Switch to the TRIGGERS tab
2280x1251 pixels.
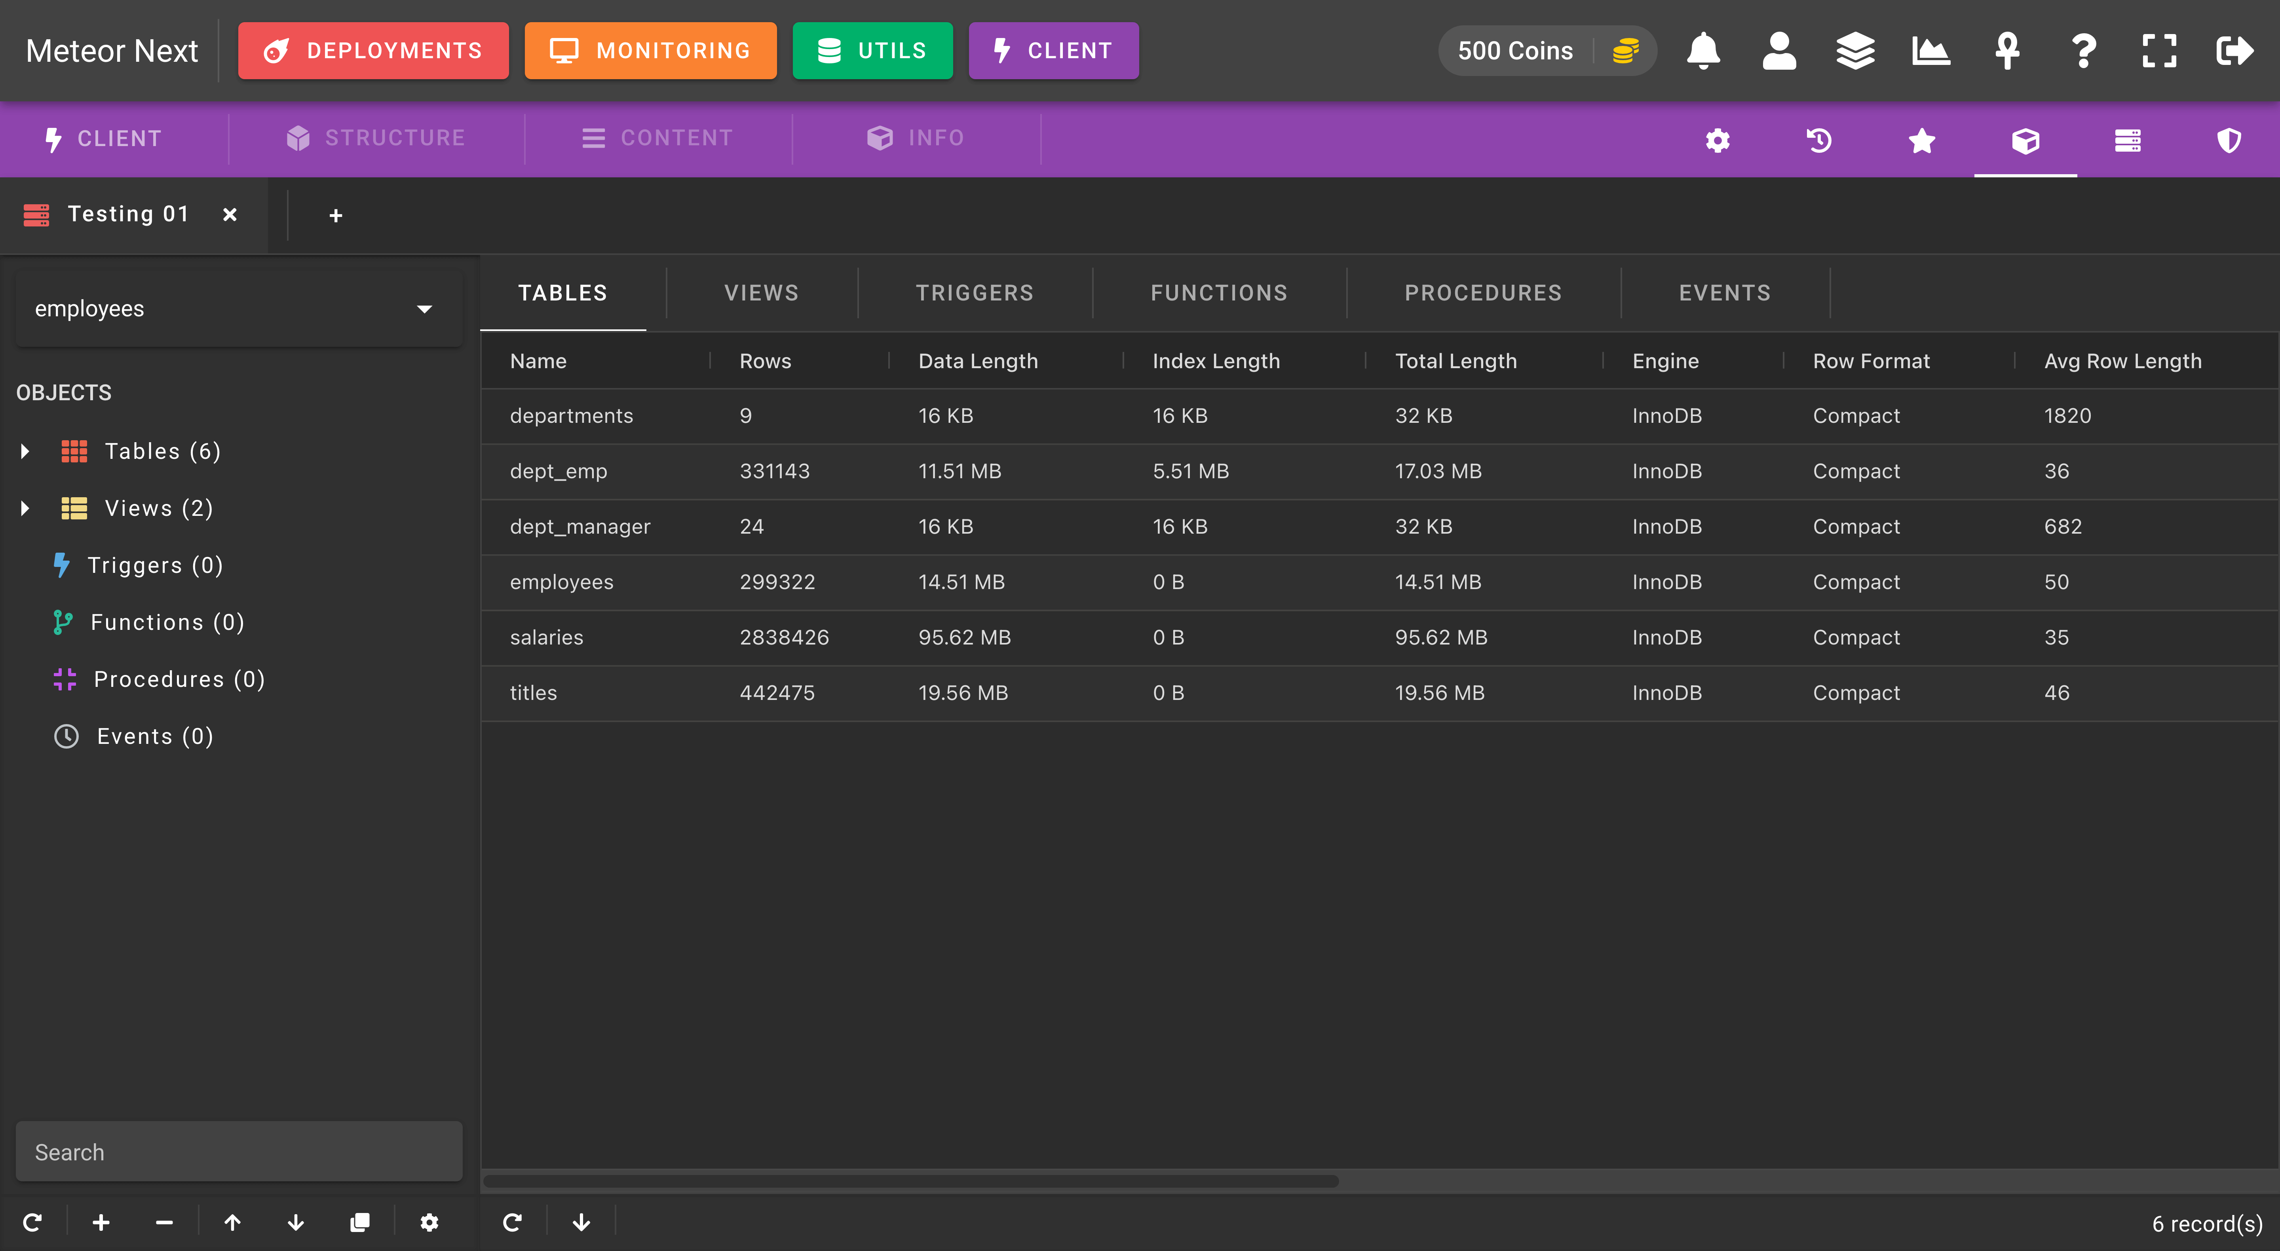(x=975, y=293)
